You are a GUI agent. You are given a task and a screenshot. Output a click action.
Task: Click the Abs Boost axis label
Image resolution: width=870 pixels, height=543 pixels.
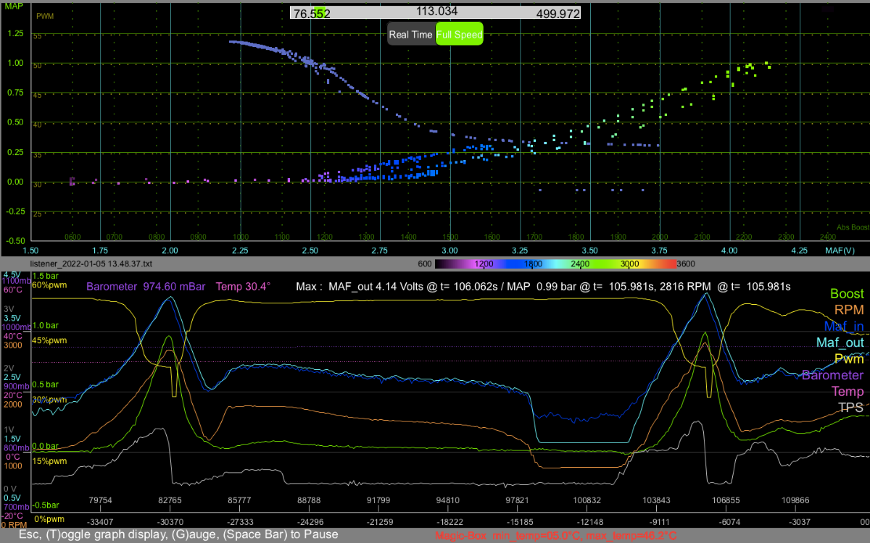click(853, 227)
